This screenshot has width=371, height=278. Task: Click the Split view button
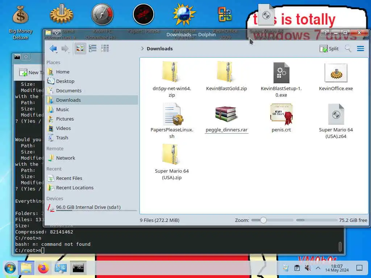tap(329, 49)
